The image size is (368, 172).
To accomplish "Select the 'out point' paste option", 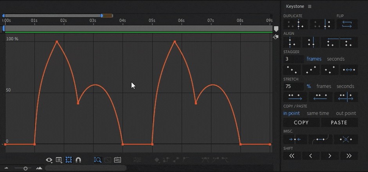I will (346, 113).
